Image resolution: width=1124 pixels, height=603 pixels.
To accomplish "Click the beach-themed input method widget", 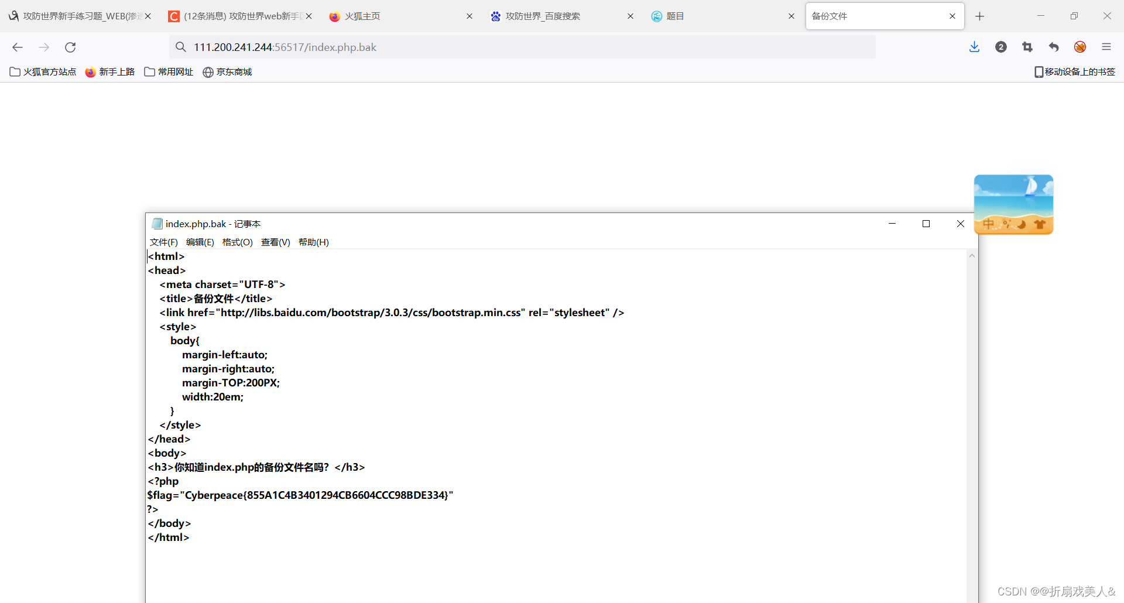I will click(1014, 204).
